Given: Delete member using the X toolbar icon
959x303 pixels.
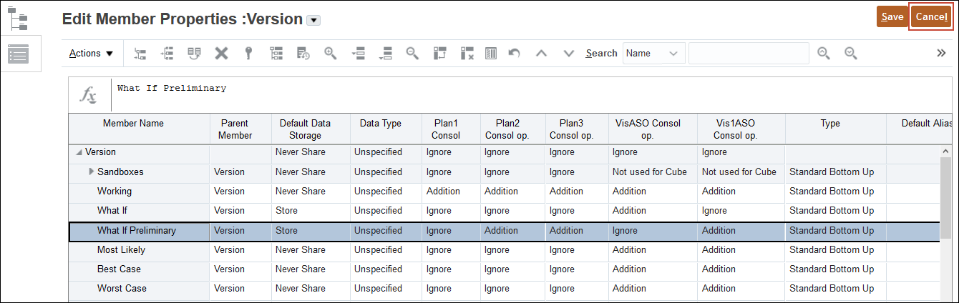Looking at the screenshot, I should pyautogui.click(x=222, y=53).
